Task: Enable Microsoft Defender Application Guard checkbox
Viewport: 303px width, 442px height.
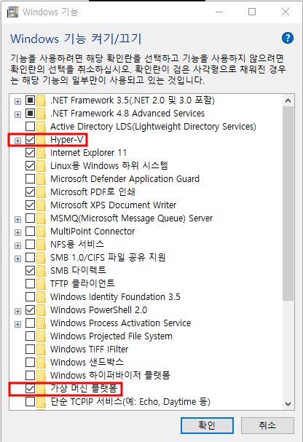Action: point(30,179)
